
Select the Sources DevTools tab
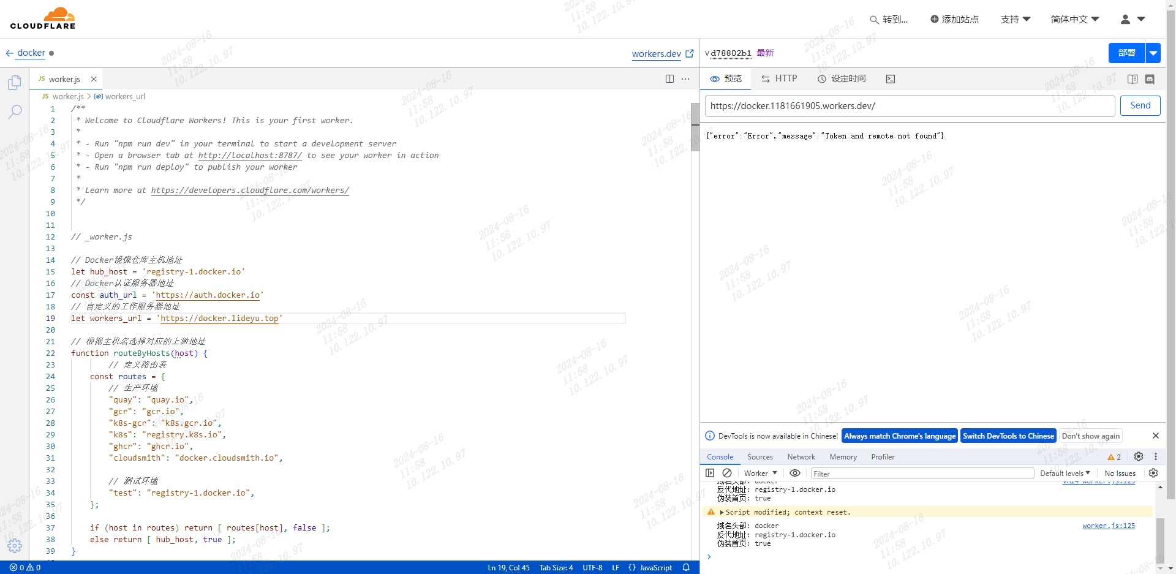click(760, 457)
